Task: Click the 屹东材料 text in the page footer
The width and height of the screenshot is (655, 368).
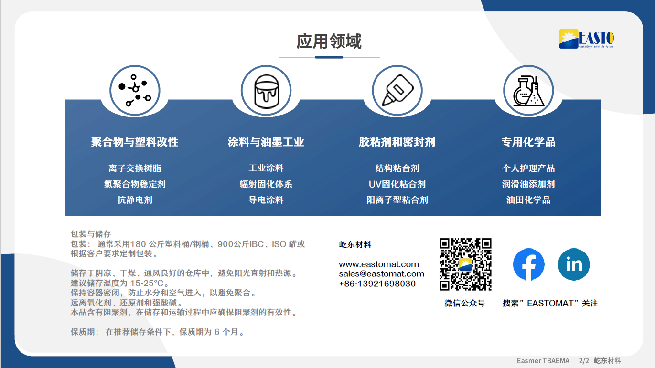Action: (x=608, y=361)
